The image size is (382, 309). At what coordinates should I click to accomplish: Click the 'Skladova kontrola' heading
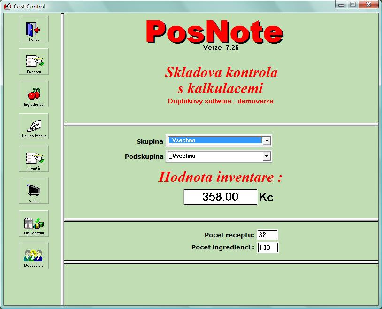point(221,72)
